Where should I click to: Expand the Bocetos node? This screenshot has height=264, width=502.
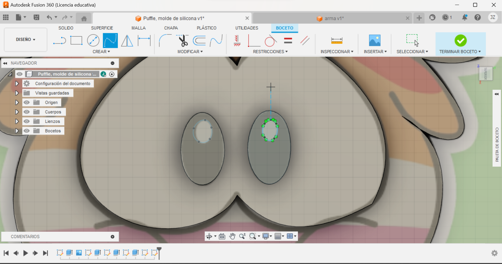click(x=17, y=131)
